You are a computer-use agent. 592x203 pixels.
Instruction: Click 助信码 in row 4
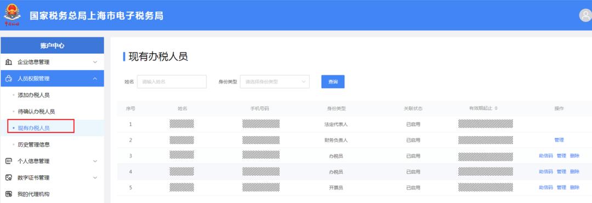point(545,172)
